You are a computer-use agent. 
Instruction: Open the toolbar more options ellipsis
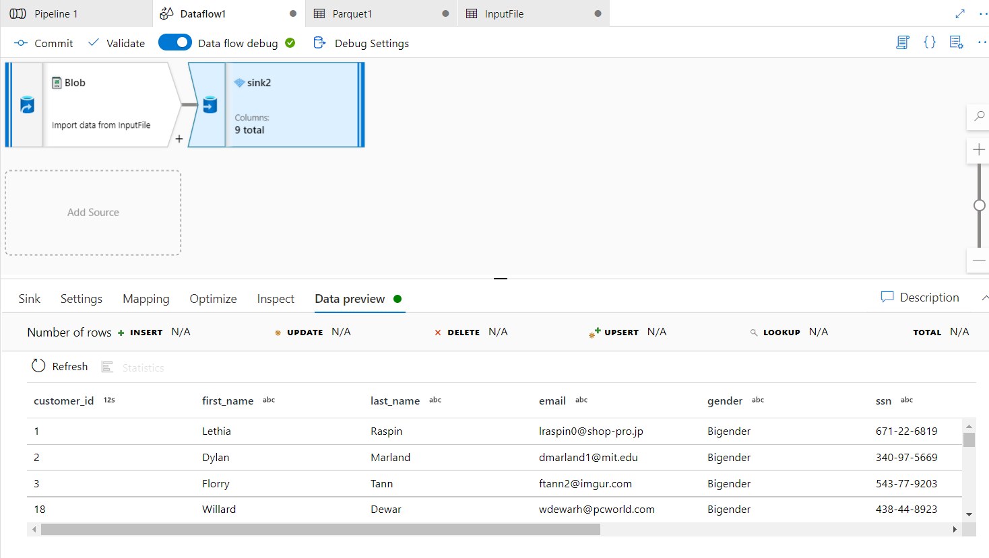[x=982, y=42]
